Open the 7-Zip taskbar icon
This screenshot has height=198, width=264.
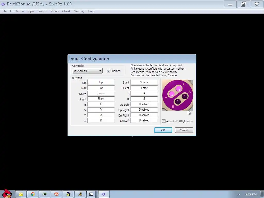(x=91, y=194)
